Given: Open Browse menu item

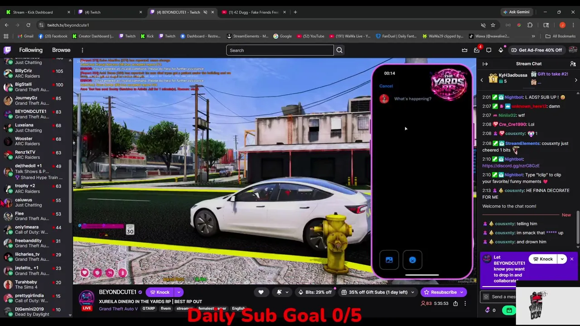Looking at the screenshot, I should tap(61, 50).
